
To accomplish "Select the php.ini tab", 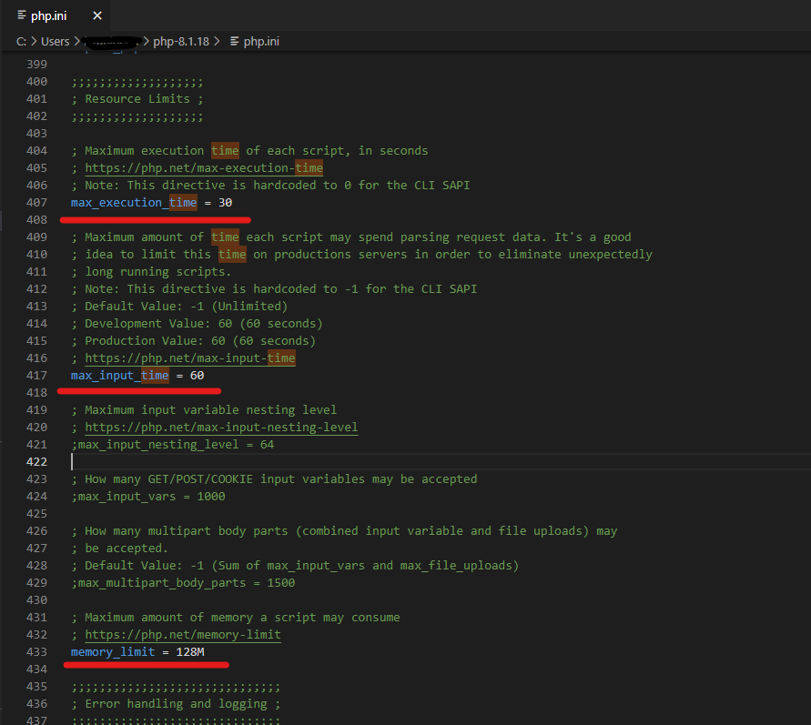I will (55, 15).
